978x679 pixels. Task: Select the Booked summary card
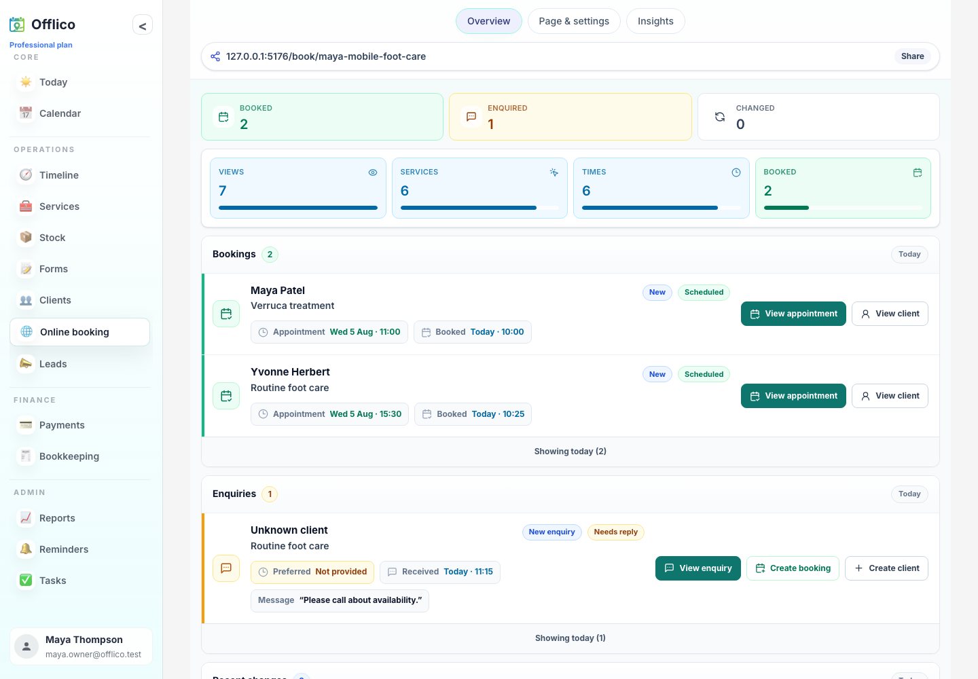coord(322,117)
